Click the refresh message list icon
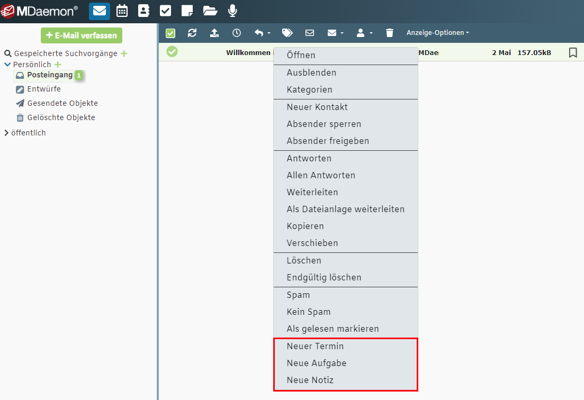The height and width of the screenshot is (400, 584). [x=192, y=33]
